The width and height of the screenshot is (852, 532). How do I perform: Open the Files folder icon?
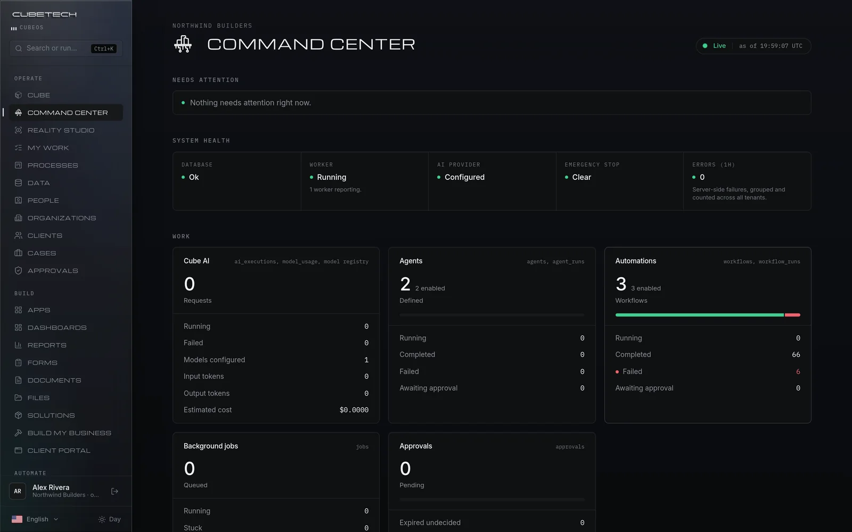click(x=18, y=398)
